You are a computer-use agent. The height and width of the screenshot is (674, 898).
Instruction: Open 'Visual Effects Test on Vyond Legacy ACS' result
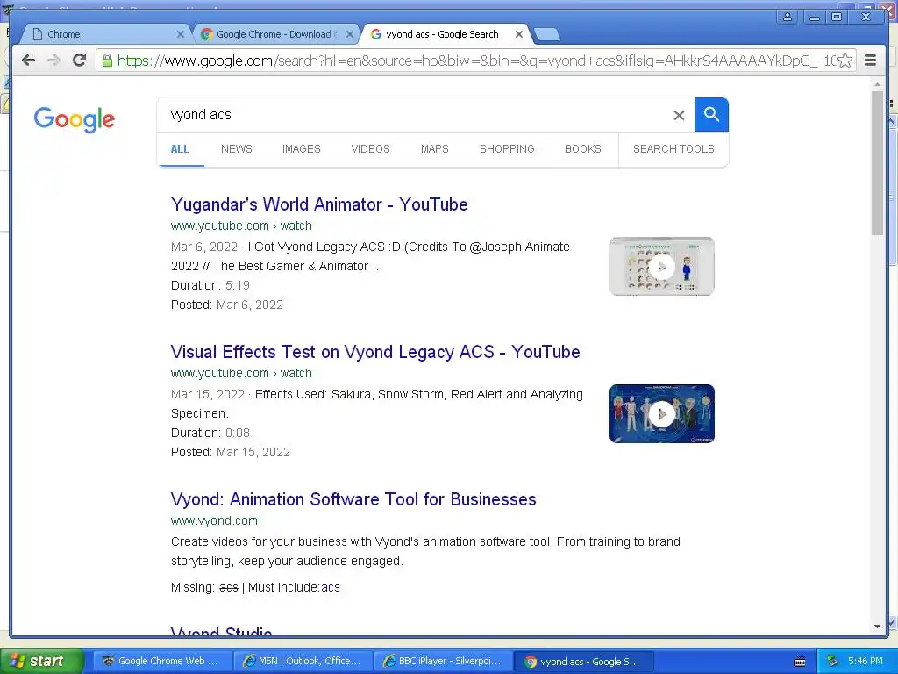375,352
